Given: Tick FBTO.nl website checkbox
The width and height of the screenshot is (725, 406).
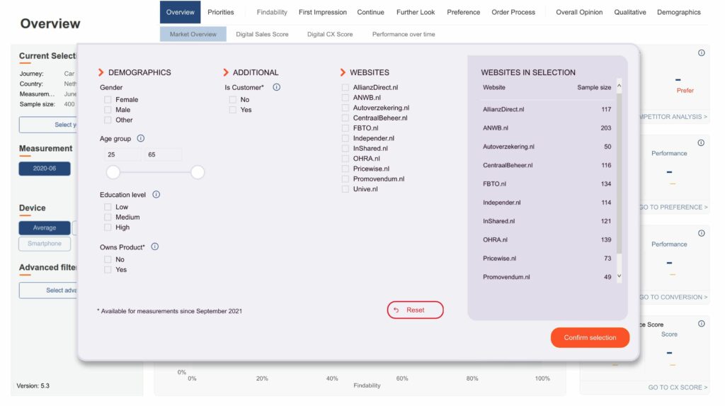Looking at the screenshot, I should click(346, 128).
